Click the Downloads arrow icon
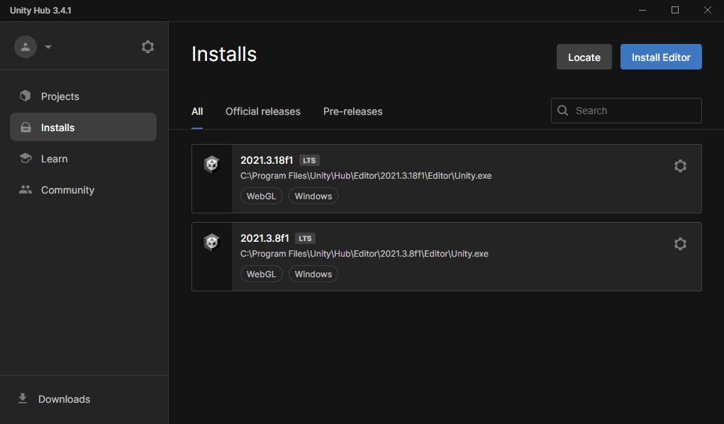The width and height of the screenshot is (724, 424). (22, 398)
